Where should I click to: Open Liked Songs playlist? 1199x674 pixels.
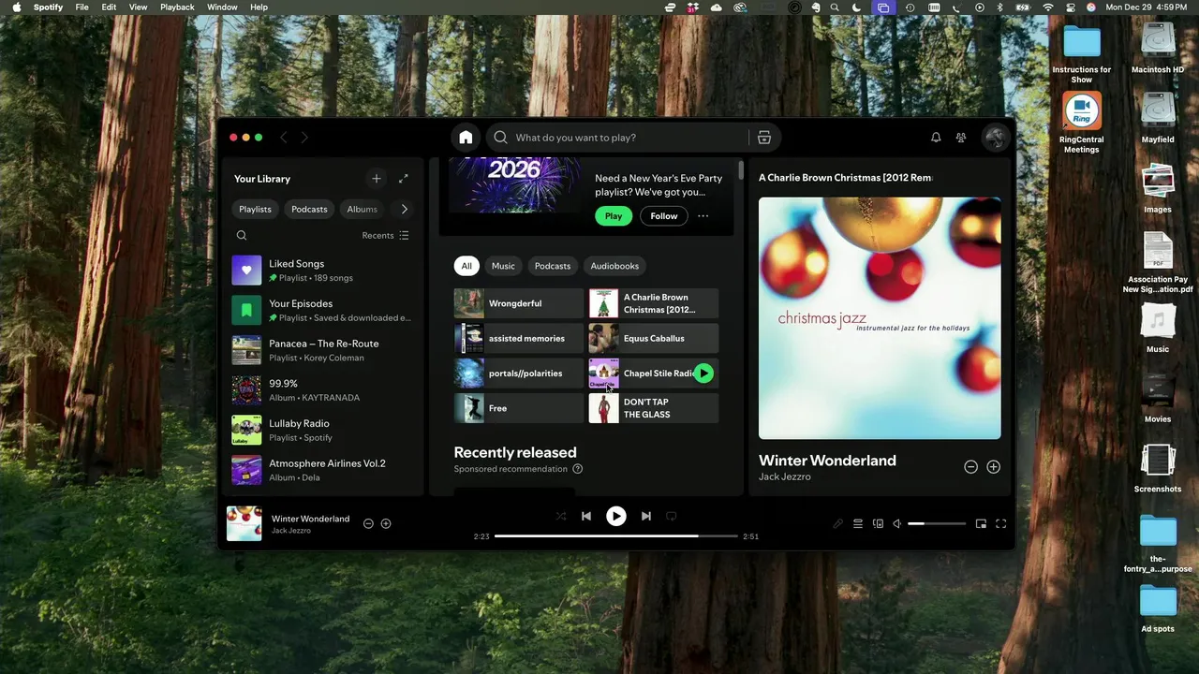tap(322, 271)
